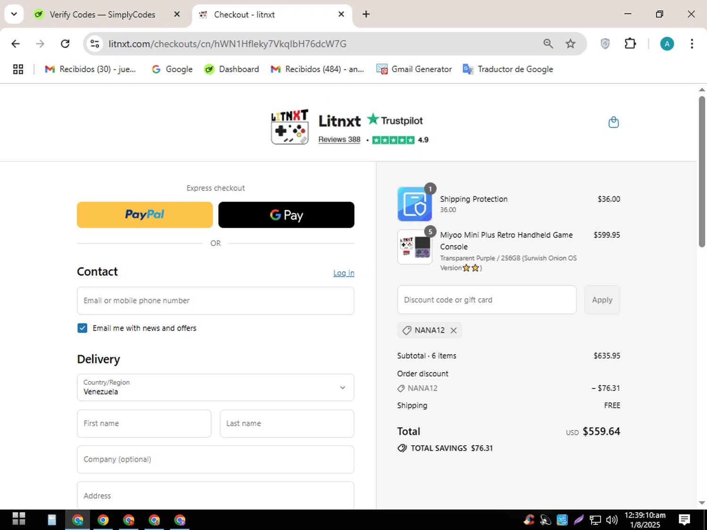Uncheck Email me with news and offers
This screenshot has height=530, width=707.
coord(82,328)
